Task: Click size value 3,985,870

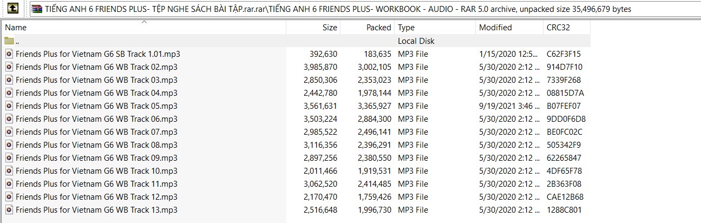Action: coord(320,67)
